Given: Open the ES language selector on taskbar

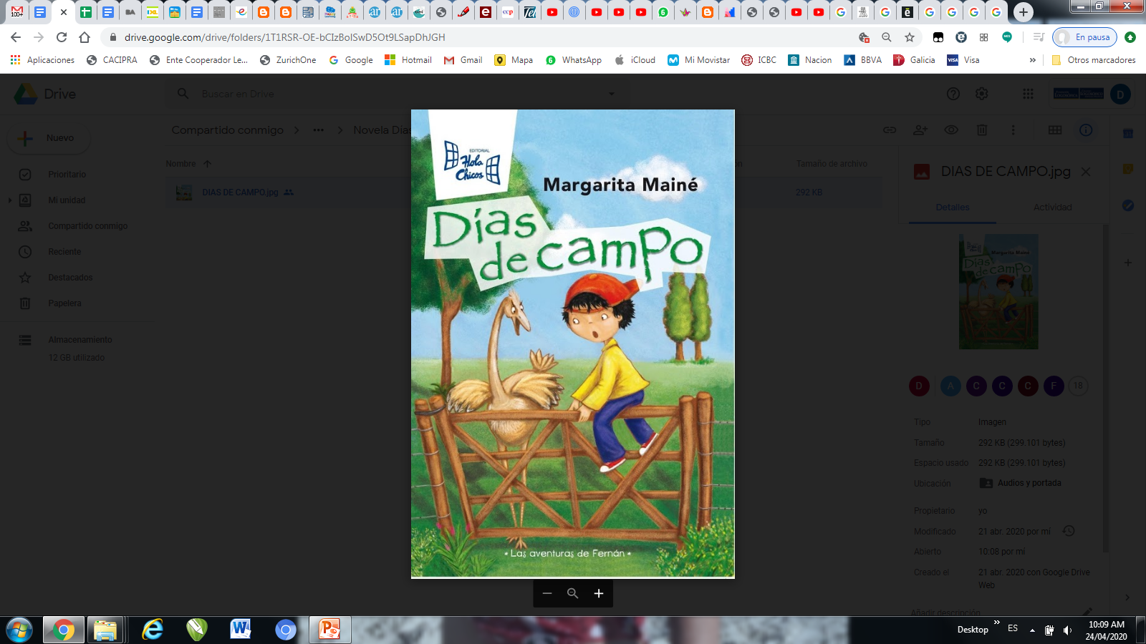Looking at the screenshot, I should (x=1013, y=628).
